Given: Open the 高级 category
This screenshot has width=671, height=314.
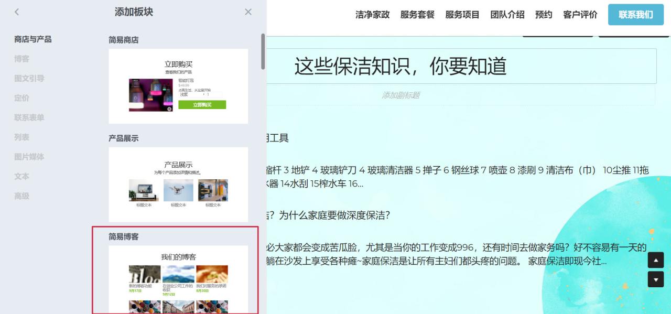Looking at the screenshot, I should pos(22,196).
